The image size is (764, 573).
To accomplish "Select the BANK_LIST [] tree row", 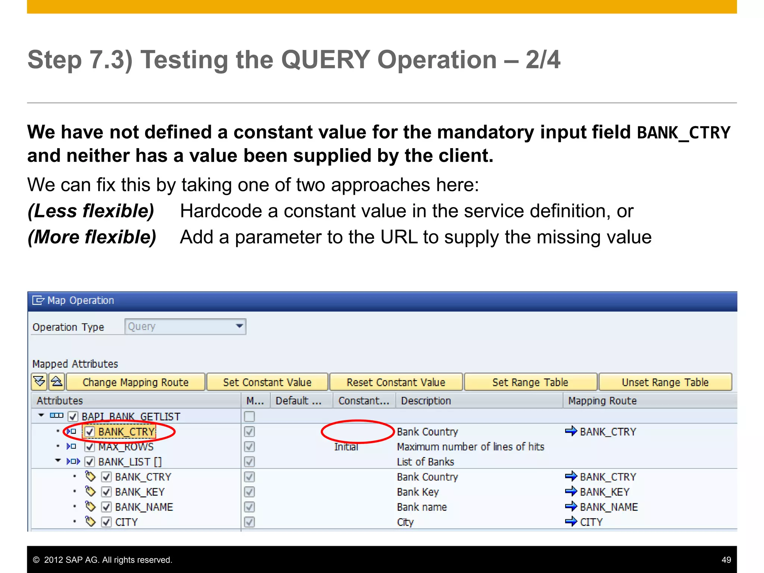I will [130, 462].
